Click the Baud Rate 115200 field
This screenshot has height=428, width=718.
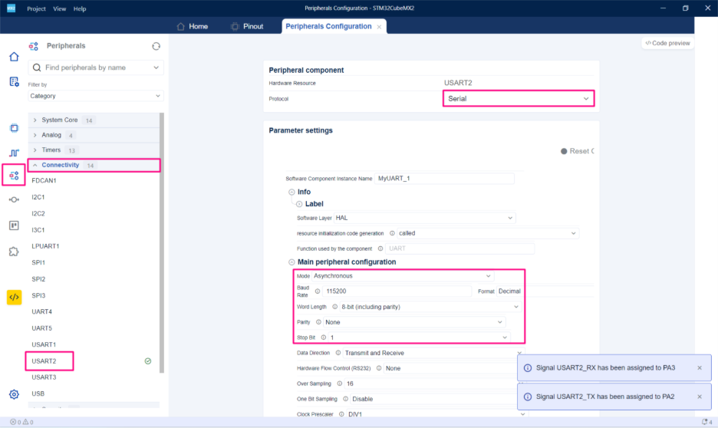click(x=397, y=291)
